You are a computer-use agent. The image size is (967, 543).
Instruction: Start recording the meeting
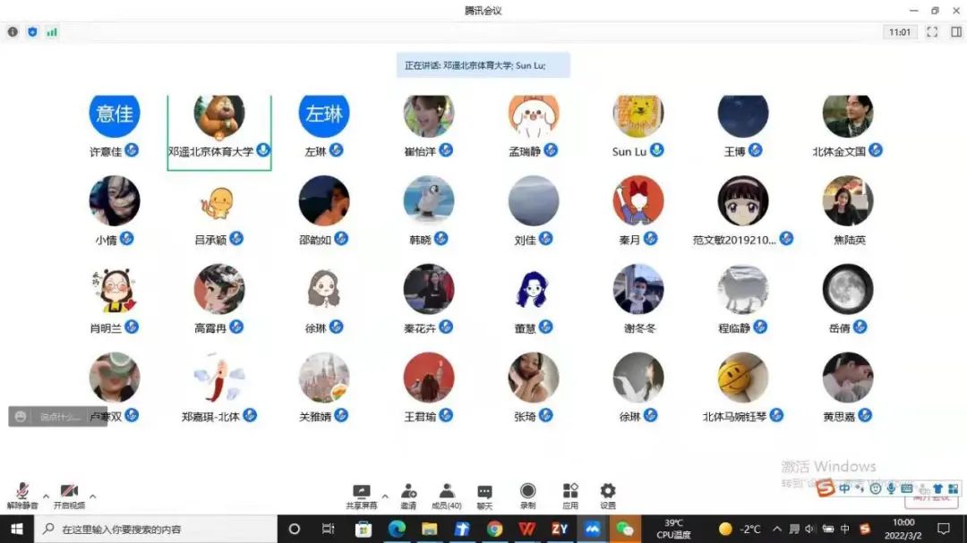coord(528,496)
